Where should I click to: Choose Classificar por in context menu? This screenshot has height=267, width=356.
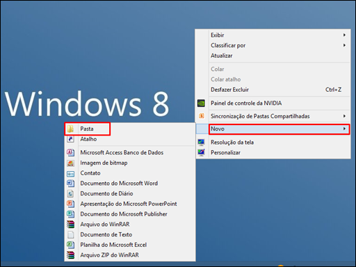pos(273,45)
